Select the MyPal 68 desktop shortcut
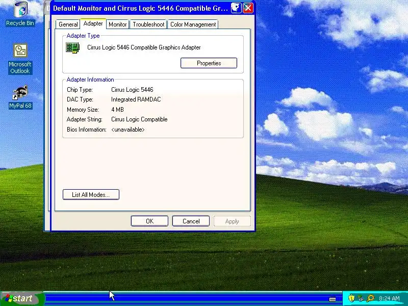 pyautogui.click(x=20, y=97)
